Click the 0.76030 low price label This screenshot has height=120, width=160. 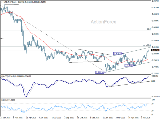pyautogui.click(x=99, y=72)
